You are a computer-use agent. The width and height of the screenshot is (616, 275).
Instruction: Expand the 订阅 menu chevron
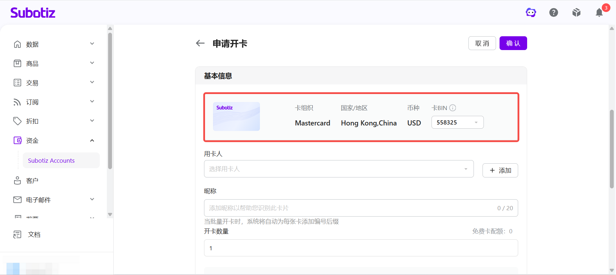click(92, 101)
